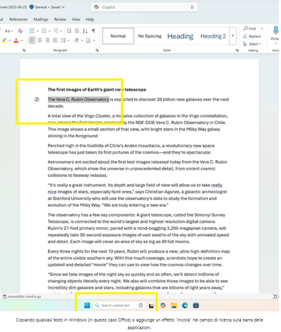
Task: Click the Windows Start button
Action: pyautogui.click(x=86, y=305)
